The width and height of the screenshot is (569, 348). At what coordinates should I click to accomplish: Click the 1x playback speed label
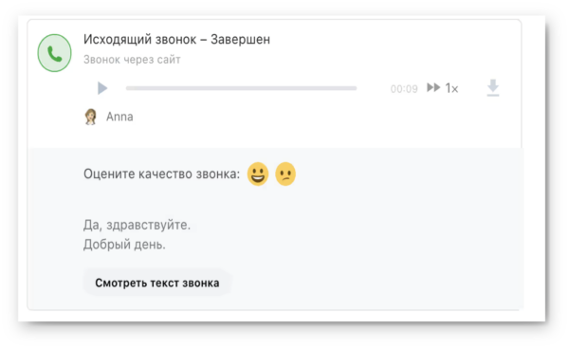[x=451, y=88]
